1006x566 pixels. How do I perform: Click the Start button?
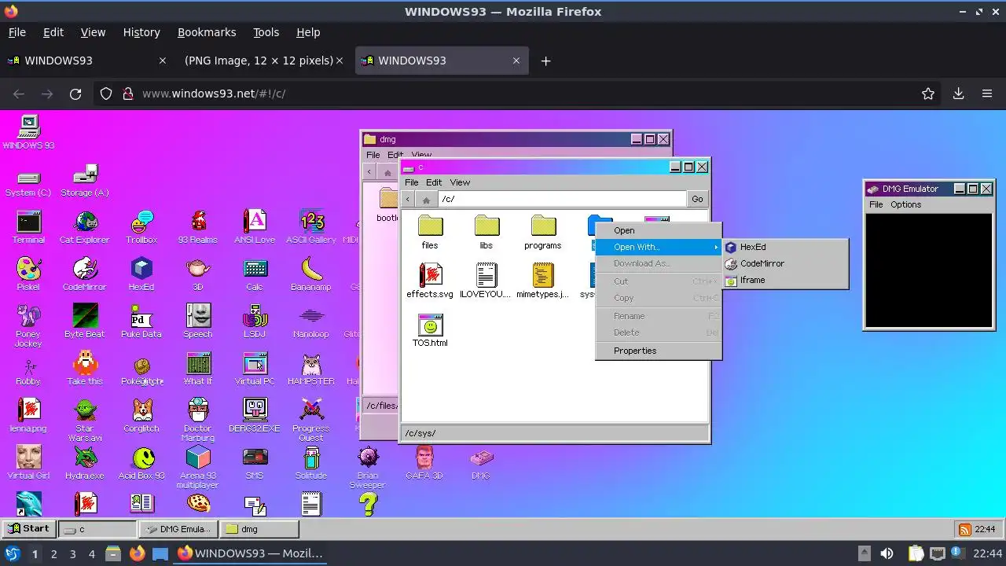coord(28,529)
